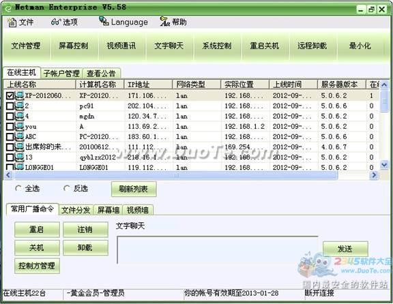Click the 重启 broadcast button

click(x=37, y=230)
